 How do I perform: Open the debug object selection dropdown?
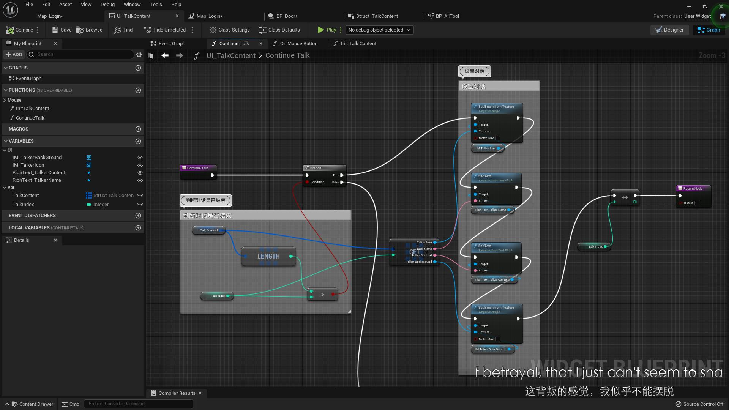(x=379, y=30)
